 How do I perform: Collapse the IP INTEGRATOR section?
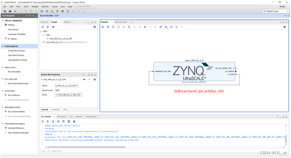[x=3, y=46]
